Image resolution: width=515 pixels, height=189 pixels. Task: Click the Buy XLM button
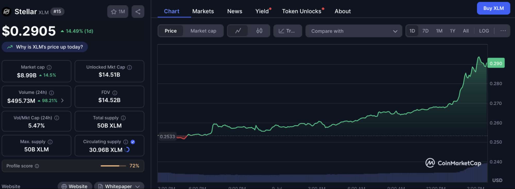click(493, 8)
